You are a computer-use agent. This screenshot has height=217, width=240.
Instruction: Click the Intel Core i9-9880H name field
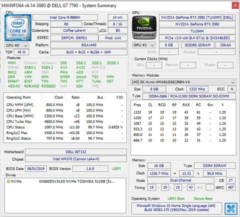coord(65,17)
